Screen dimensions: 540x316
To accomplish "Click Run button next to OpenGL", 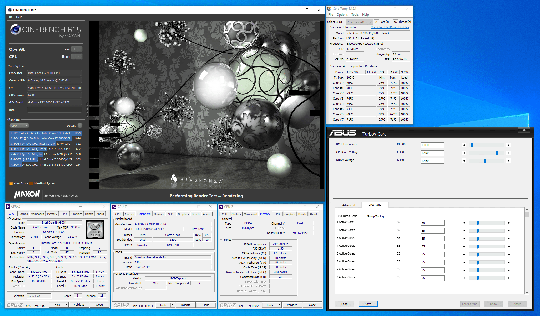I will (76, 49).
